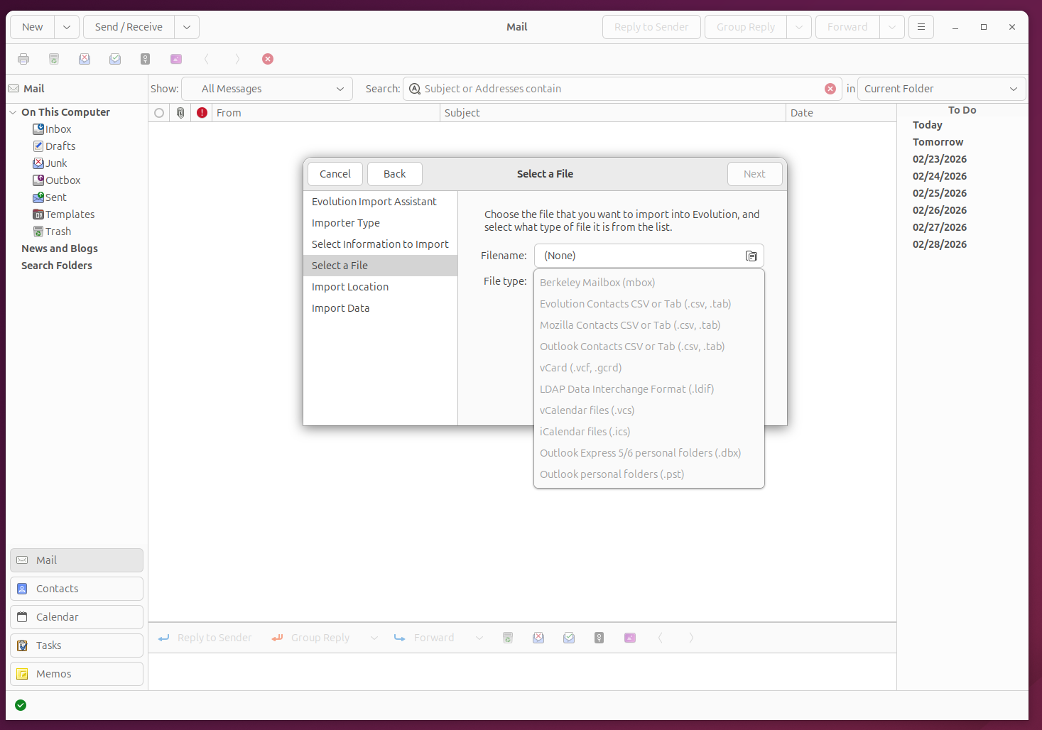The height and width of the screenshot is (730, 1042).
Task: Open the New dropdown arrow
Action: (x=67, y=27)
